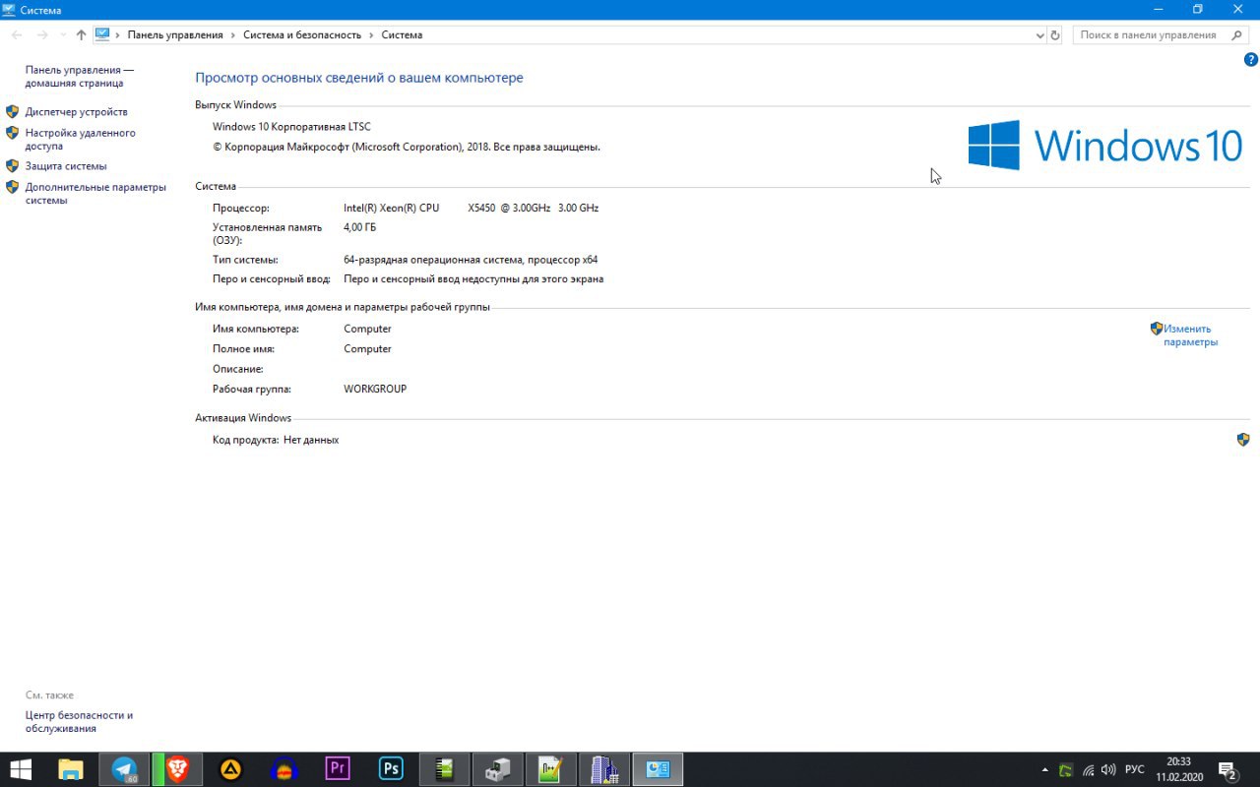Select Система breadcrumb in address bar

tap(402, 34)
